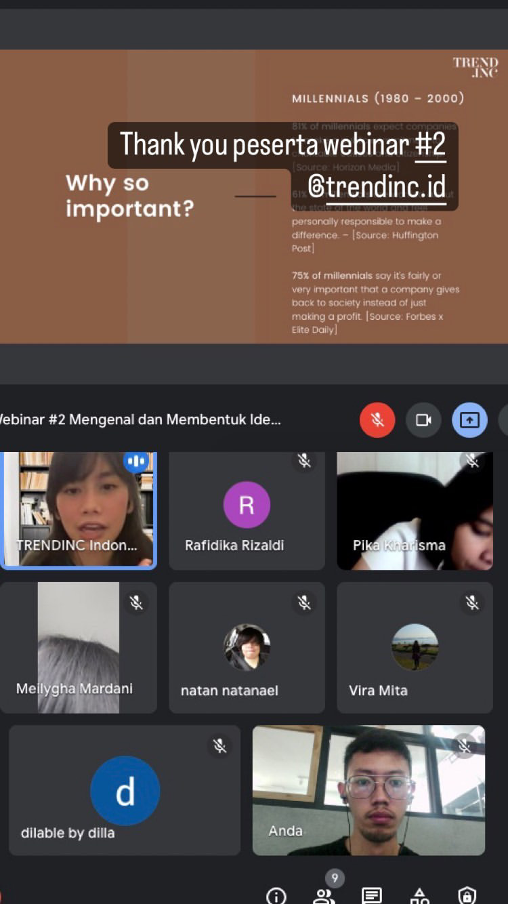Open meeting details with the info icon
This screenshot has height=904, width=508.
point(276,895)
